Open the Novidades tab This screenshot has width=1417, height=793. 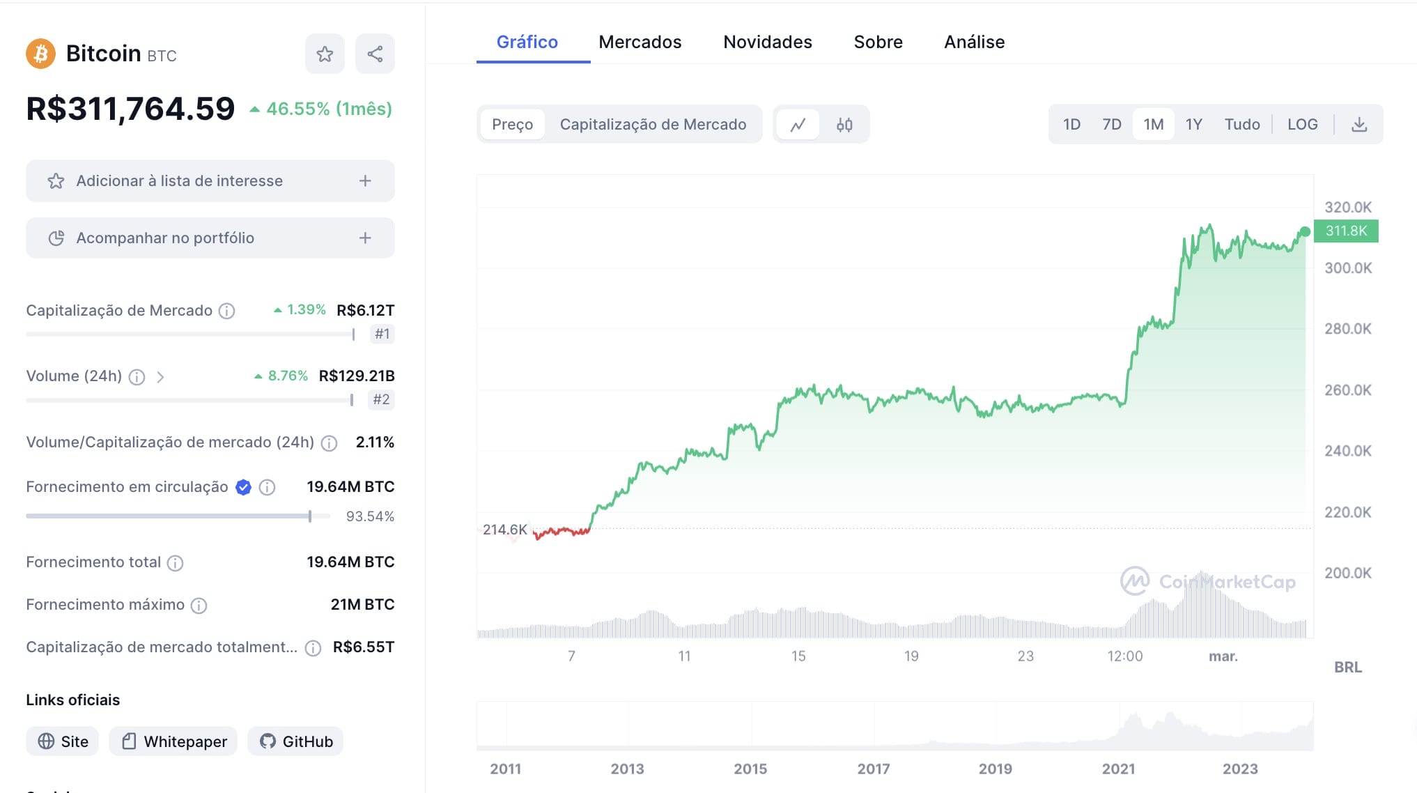click(768, 42)
